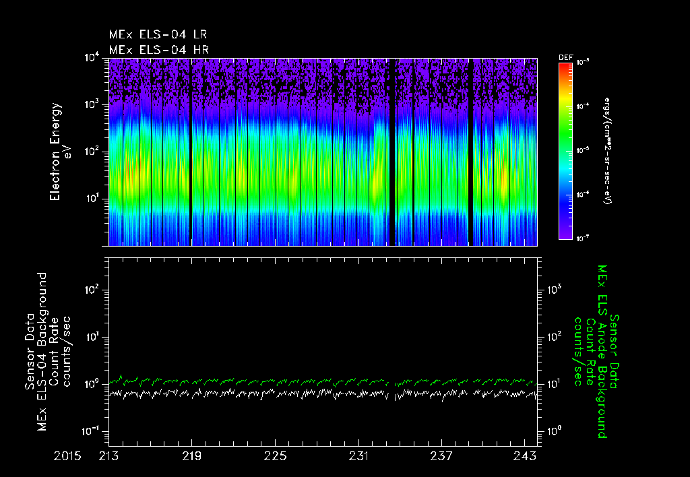Image resolution: width=690 pixels, height=477 pixels.
Task: Click the wide black data gap near day 233
Action: point(392,152)
